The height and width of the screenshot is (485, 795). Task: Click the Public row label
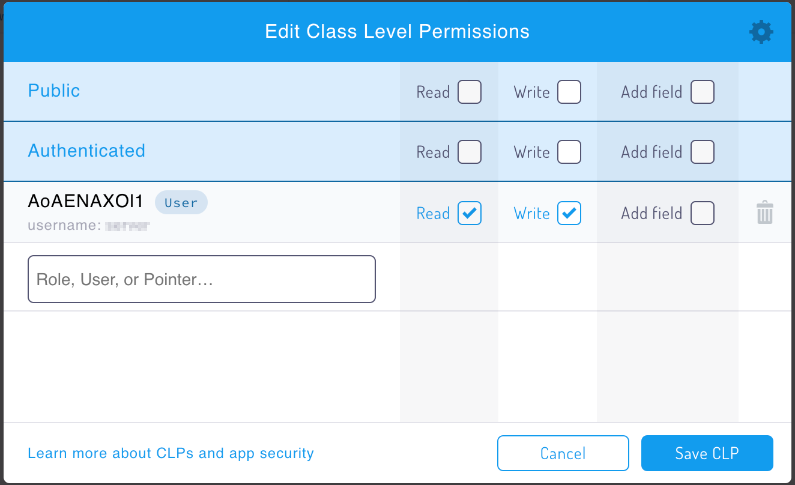click(54, 91)
